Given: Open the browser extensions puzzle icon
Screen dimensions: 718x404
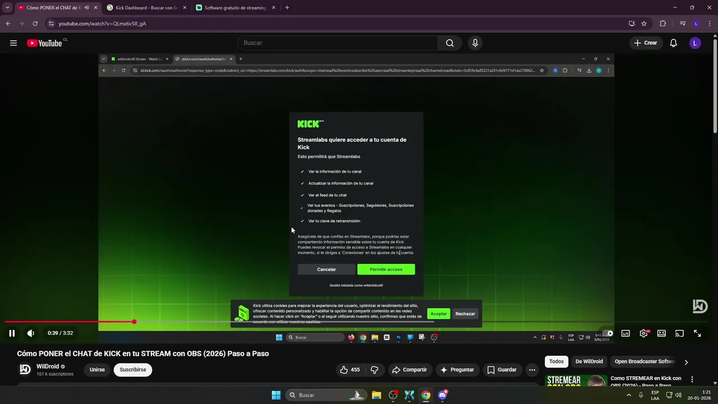Looking at the screenshot, I should (x=663, y=24).
